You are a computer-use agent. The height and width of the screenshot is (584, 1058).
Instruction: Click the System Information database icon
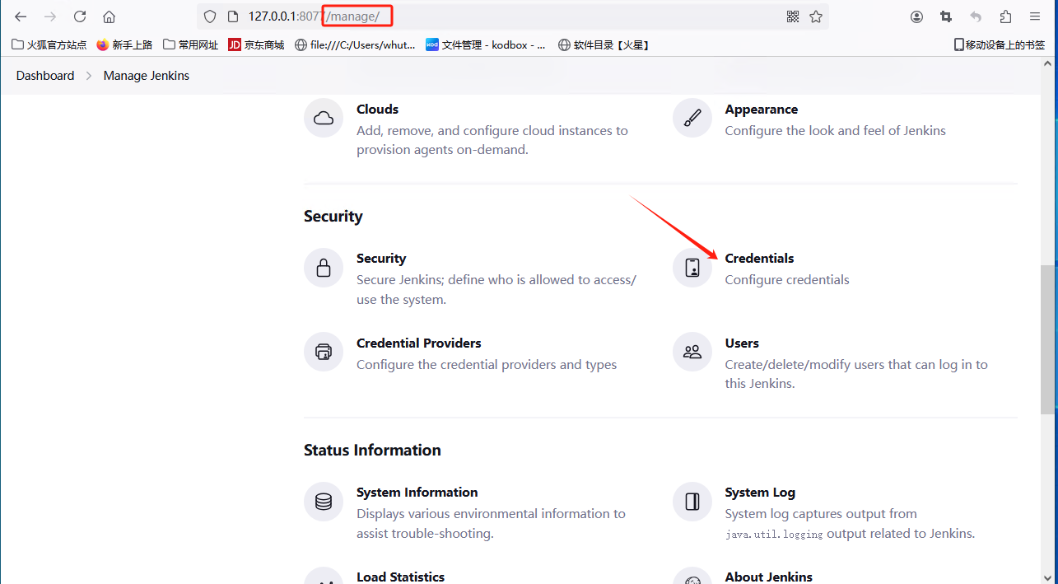click(324, 502)
